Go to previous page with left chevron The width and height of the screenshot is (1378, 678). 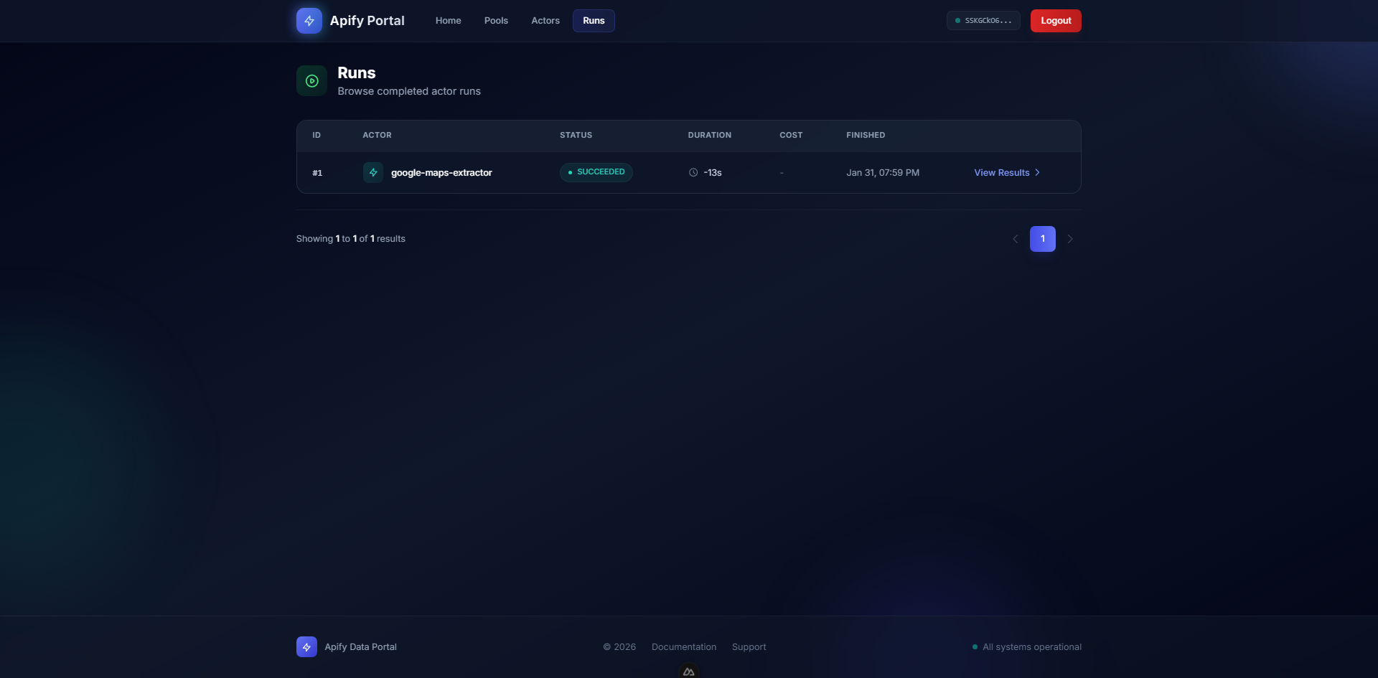[x=1015, y=239]
